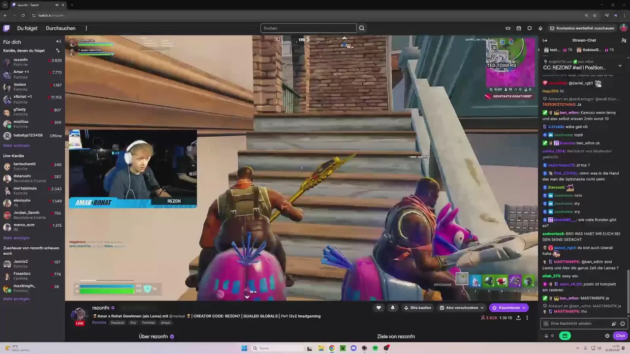630x354 pixels.
Task: Click the rezonfn streamer avatar with LIVE badge
Action: [79, 316]
